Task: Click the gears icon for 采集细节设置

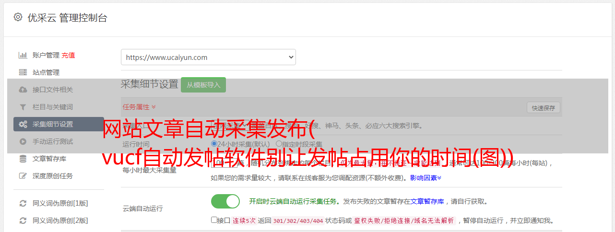Action: (x=23, y=124)
